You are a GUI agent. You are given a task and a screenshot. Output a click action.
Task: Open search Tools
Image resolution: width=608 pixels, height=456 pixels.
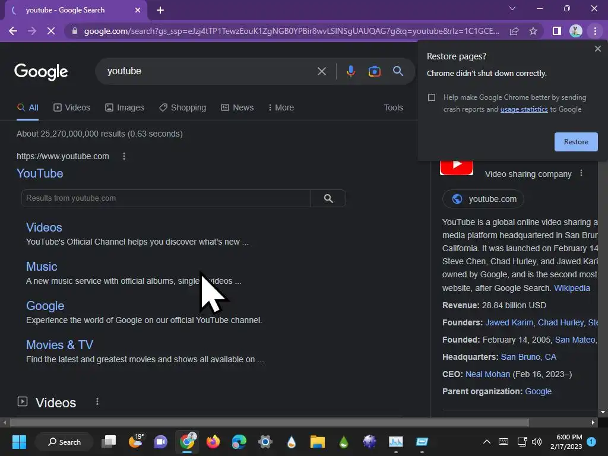(x=393, y=107)
